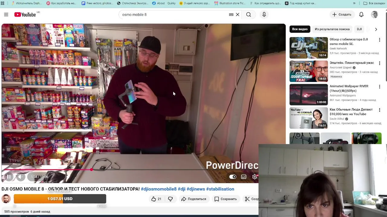Toggle the autoplay switch in player
Image resolution: width=387 pixels, height=217 pixels.
tap(233, 177)
